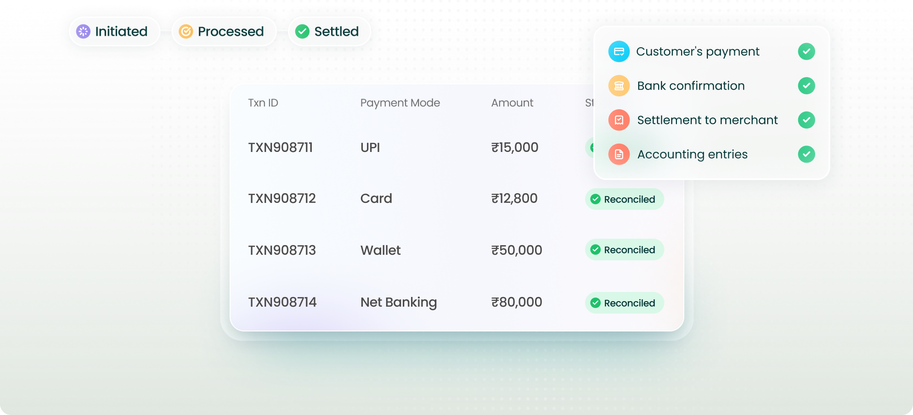Viewport: 913px width, 415px height.
Task: Click the Initiated flower icon
Action: point(83,31)
